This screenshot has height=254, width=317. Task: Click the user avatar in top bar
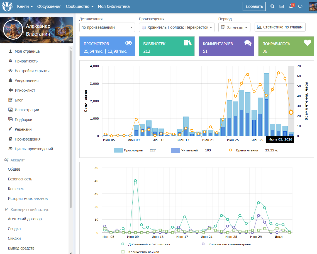tap(313, 6)
